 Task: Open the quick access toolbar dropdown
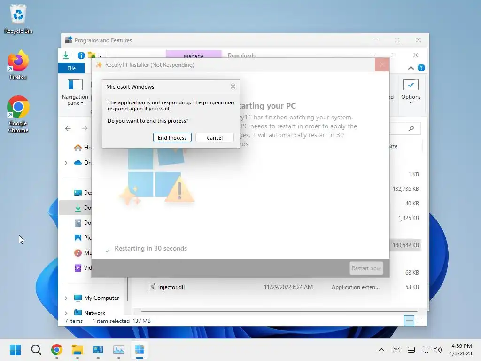101,56
